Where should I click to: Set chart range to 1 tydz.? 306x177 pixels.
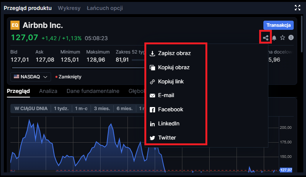coord(61,109)
